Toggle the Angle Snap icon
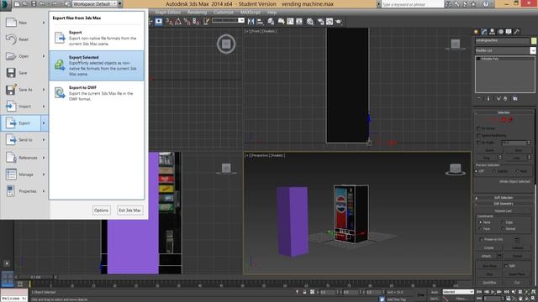This screenshot has height=302, width=538. [x=178, y=22]
